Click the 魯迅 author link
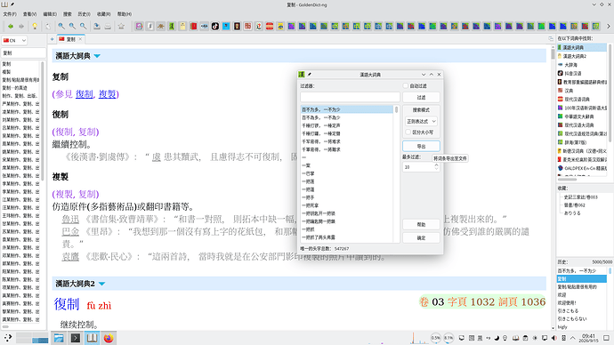This screenshot has height=345, width=614. tap(70, 219)
